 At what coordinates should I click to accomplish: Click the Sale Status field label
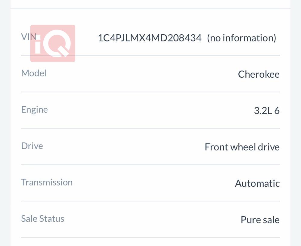click(42, 219)
